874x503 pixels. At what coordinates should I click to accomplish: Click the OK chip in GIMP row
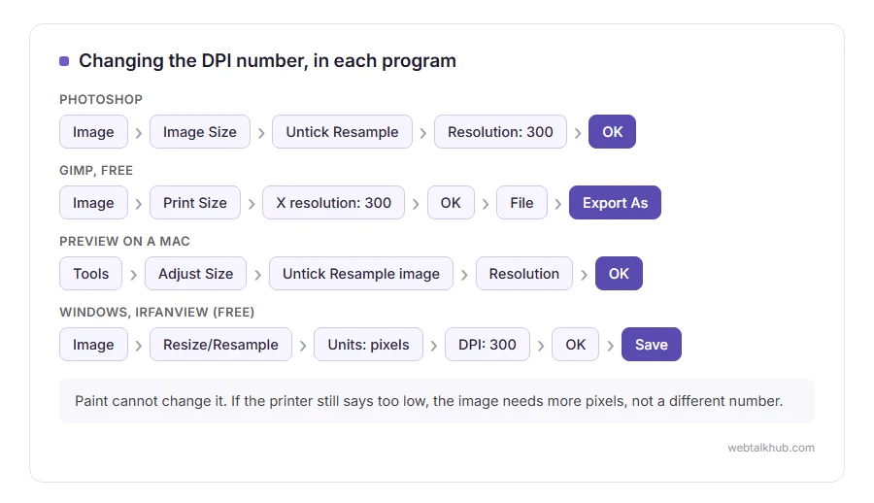(x=451, y=202)
